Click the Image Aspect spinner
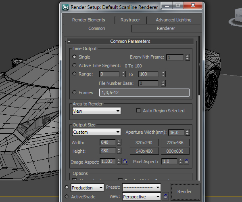 (x=119, y=161)
